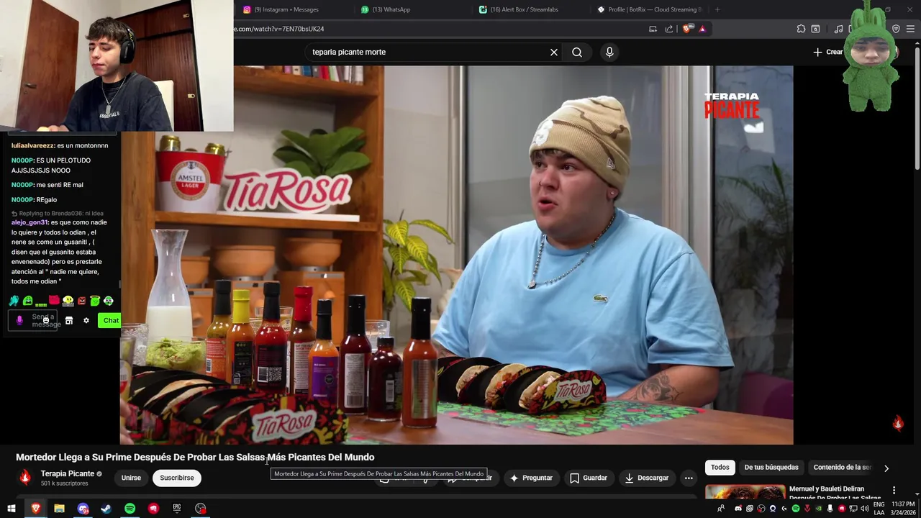Screen dimensions: 921x518
Task: Select the Todos filter chip
Action: 720,468
